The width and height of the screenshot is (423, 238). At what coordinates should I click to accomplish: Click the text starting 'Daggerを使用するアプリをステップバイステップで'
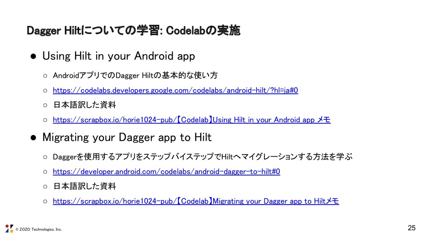pyautogui.click(x=202, y=157)
